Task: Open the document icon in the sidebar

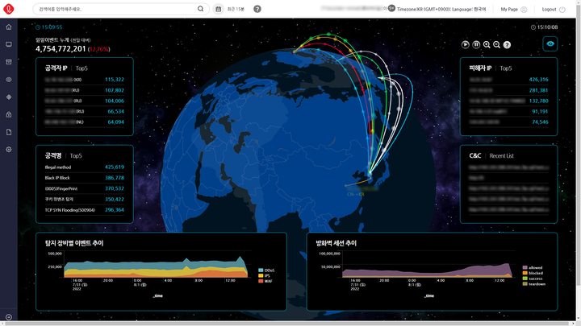Action: point(9,132)
